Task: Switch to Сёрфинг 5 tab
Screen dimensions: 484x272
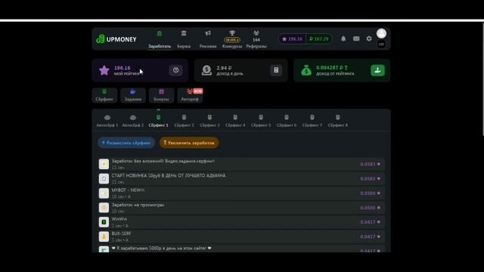Action: 261,121
